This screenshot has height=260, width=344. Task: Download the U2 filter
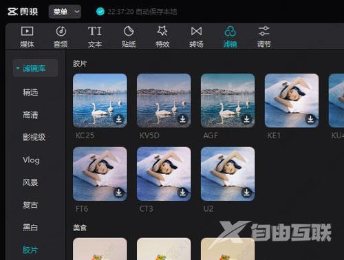click(x=246, y=193)
